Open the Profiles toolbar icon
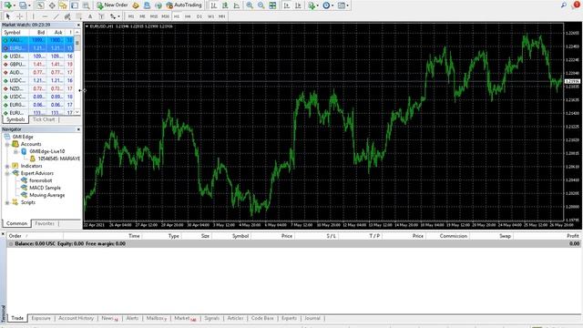The width and height of the screenshot is (583, 328). (24, 5)
